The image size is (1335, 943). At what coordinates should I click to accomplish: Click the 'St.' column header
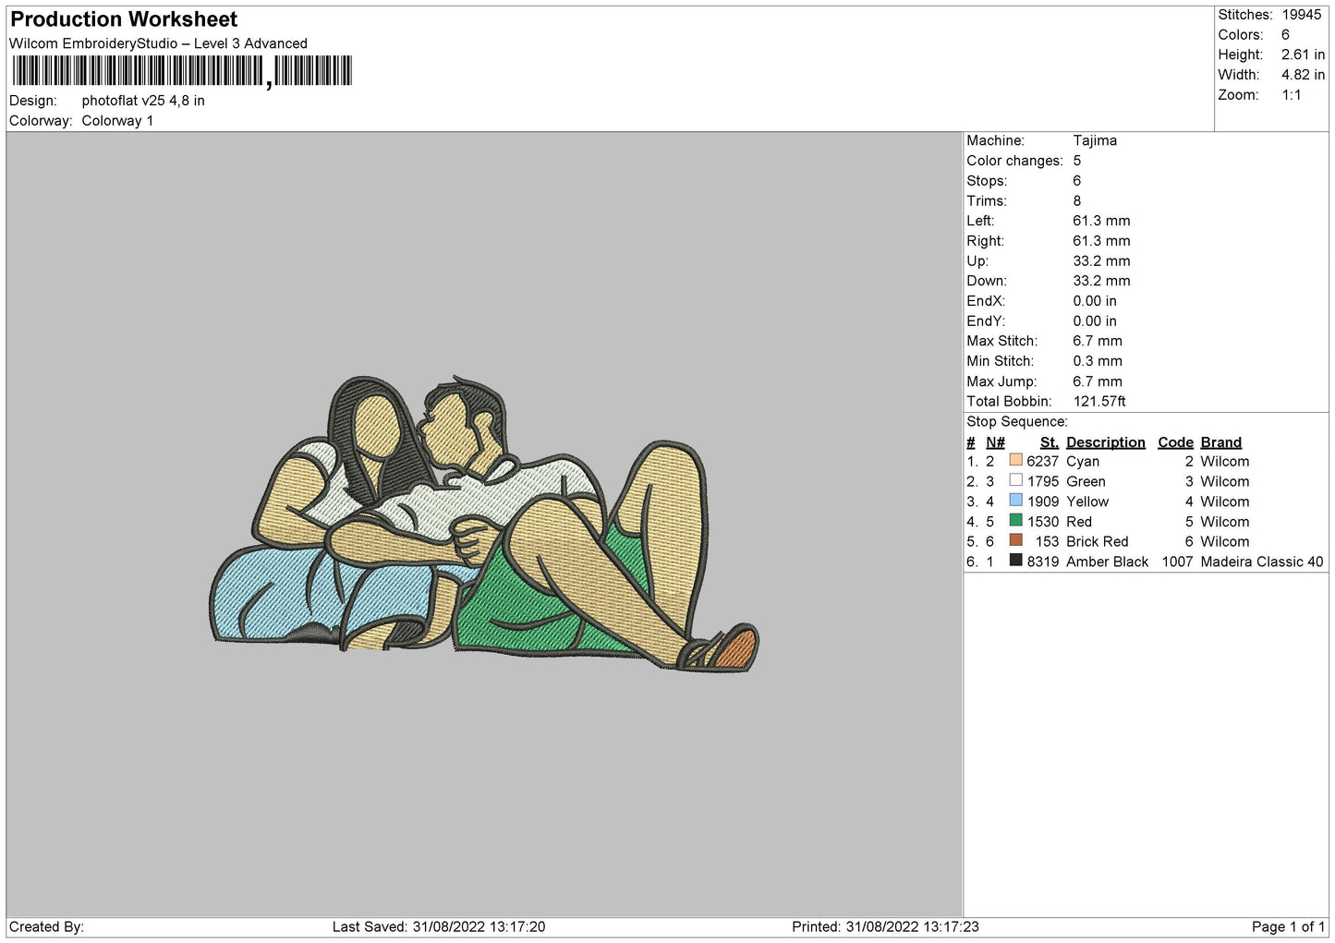1049,442
